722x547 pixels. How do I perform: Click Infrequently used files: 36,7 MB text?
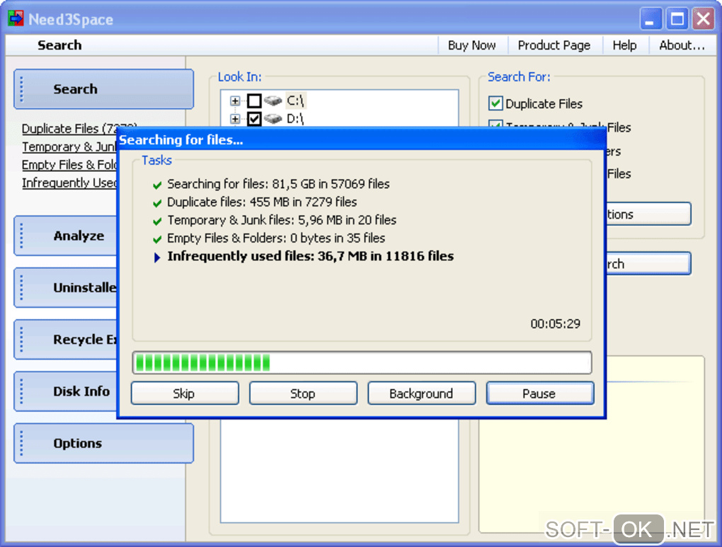tap(310, 256)
